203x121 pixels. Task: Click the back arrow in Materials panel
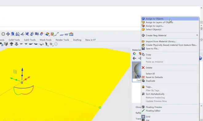134,58
